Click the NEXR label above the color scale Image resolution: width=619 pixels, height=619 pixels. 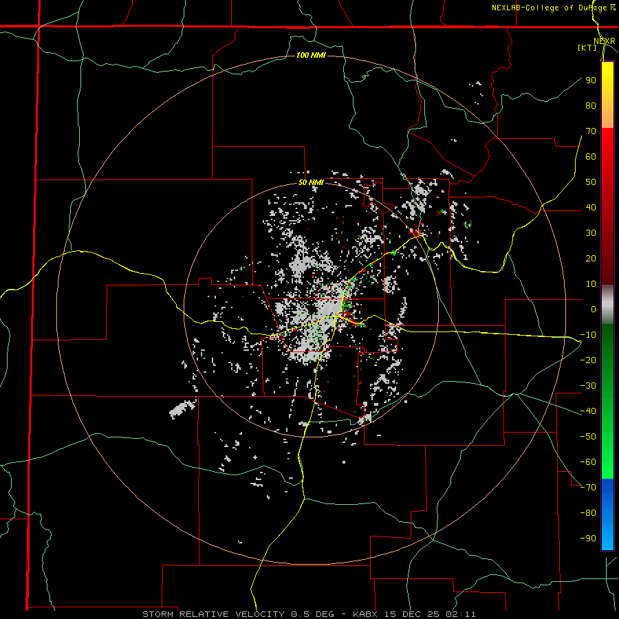click(605, 41)
